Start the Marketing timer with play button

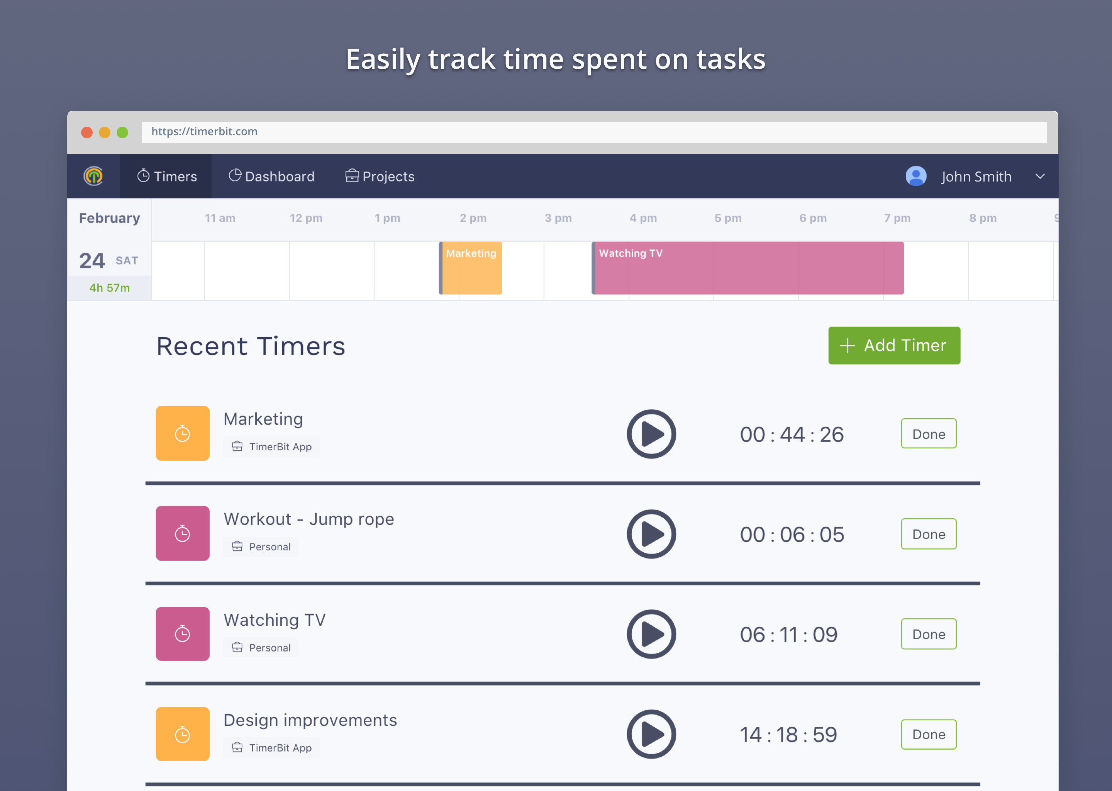[651, 434]
